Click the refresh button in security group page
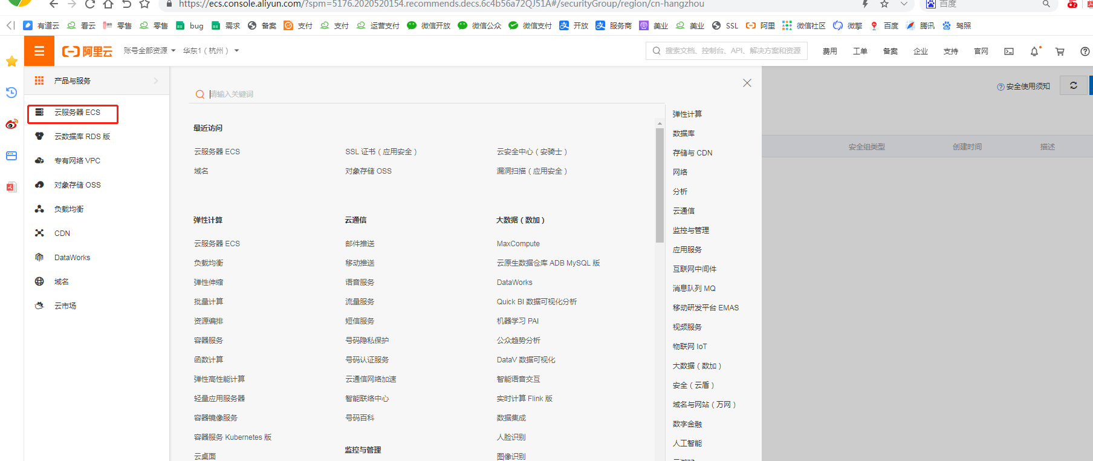1093x461 pixels. [x=1074, y=85]
